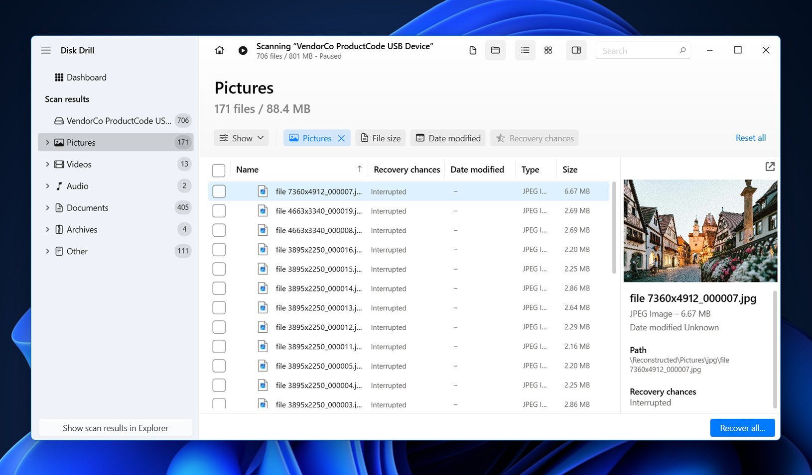
Task: Click the Recover all button
Action: tap(742, 428)
